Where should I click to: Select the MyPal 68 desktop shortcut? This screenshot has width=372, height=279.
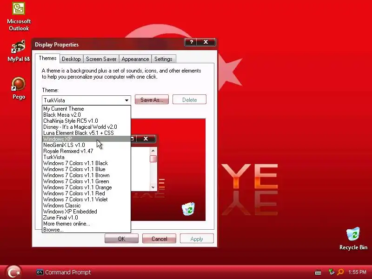(19, 51)
